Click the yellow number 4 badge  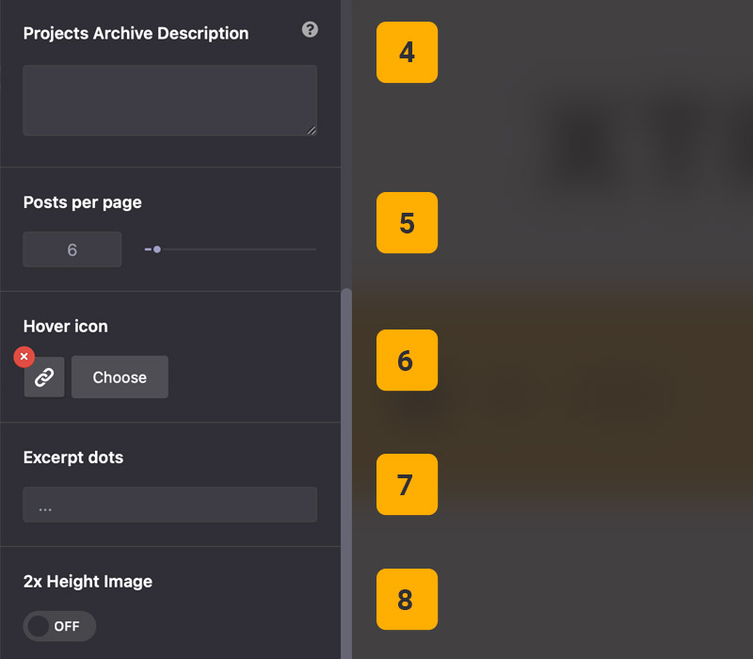pyautogui.click(x=407, y=53)
